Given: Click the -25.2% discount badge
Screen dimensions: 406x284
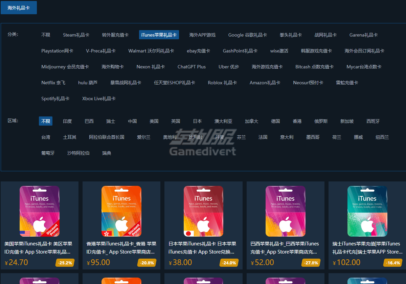Looking at the screenshot, I should 65,263.
